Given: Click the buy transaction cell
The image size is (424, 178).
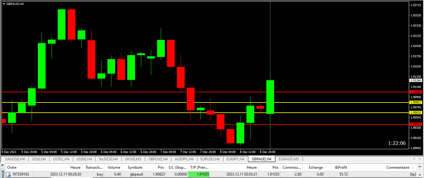Looking at the screenshot, I should (100, 174).
